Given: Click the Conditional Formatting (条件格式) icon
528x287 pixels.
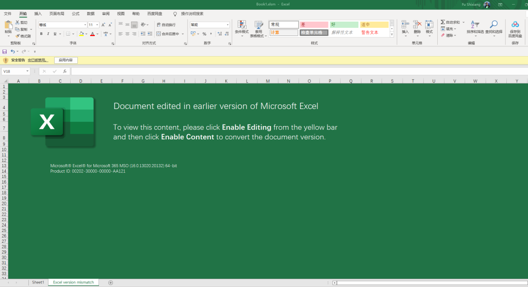Looking at the screenshot, I should pos(241,25).
